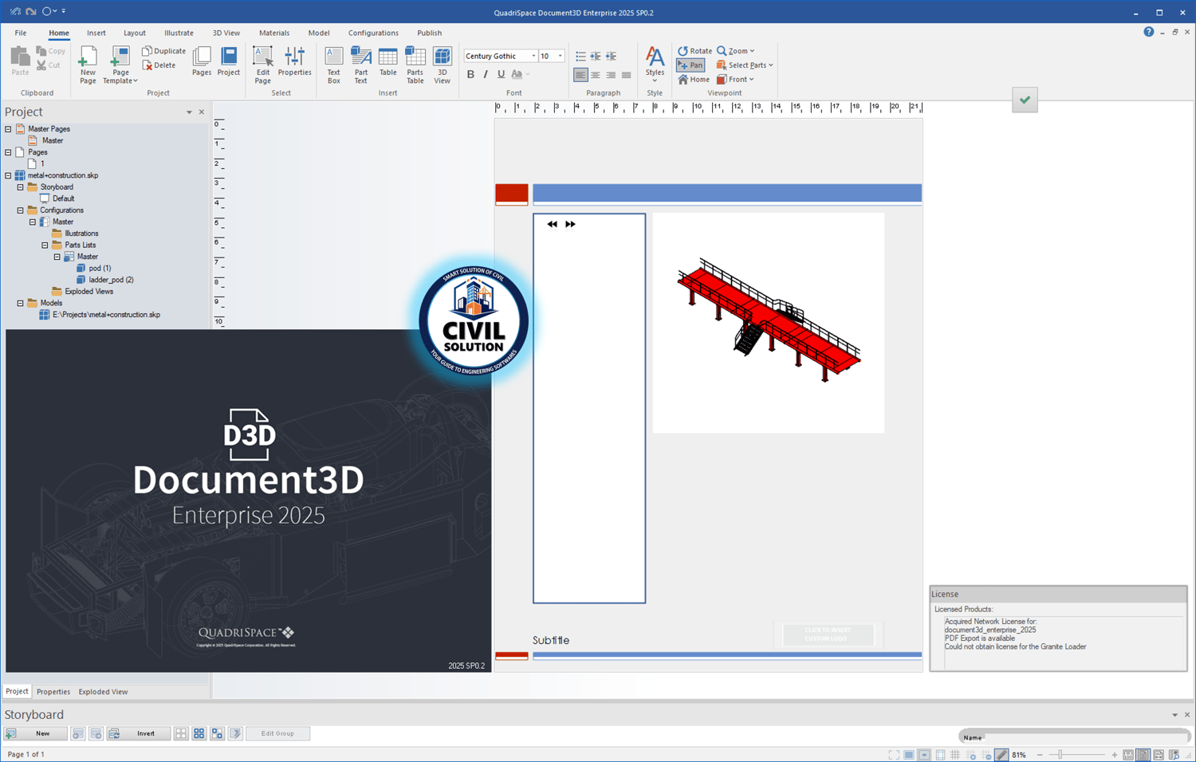Viewport: 1196px width, 762px height.
Task: Switch to the Publish ribbon tab
Action: point(429,33)
